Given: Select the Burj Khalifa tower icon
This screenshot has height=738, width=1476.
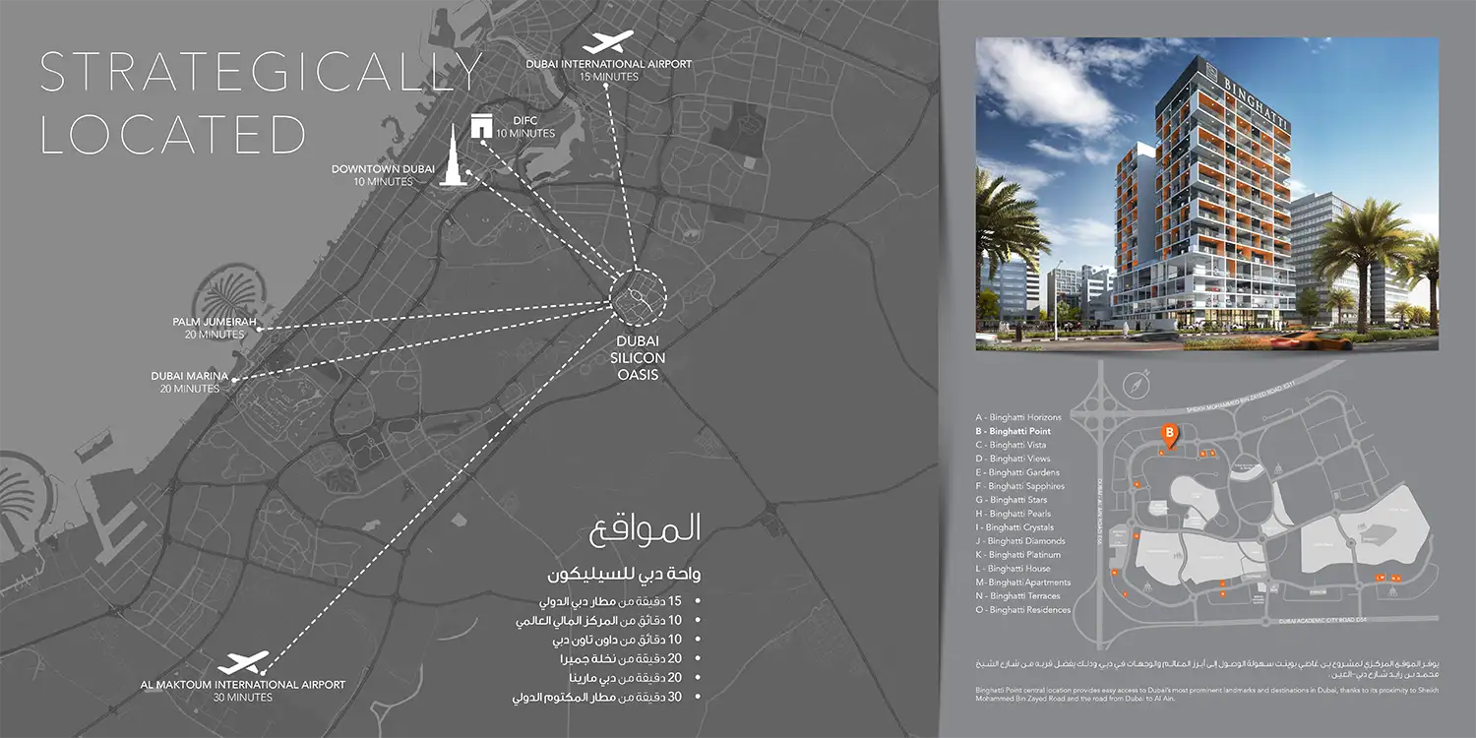Looking at the screenshot, I should pyautogui.click(x=451, y=156).
